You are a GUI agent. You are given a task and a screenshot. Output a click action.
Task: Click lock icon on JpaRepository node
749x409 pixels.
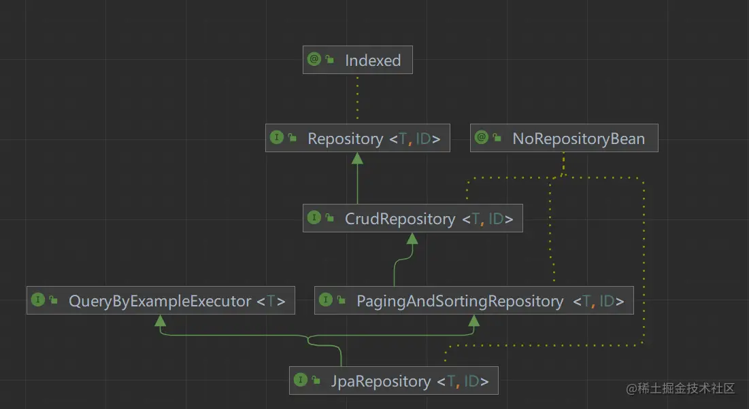click(x=316, y=380)
